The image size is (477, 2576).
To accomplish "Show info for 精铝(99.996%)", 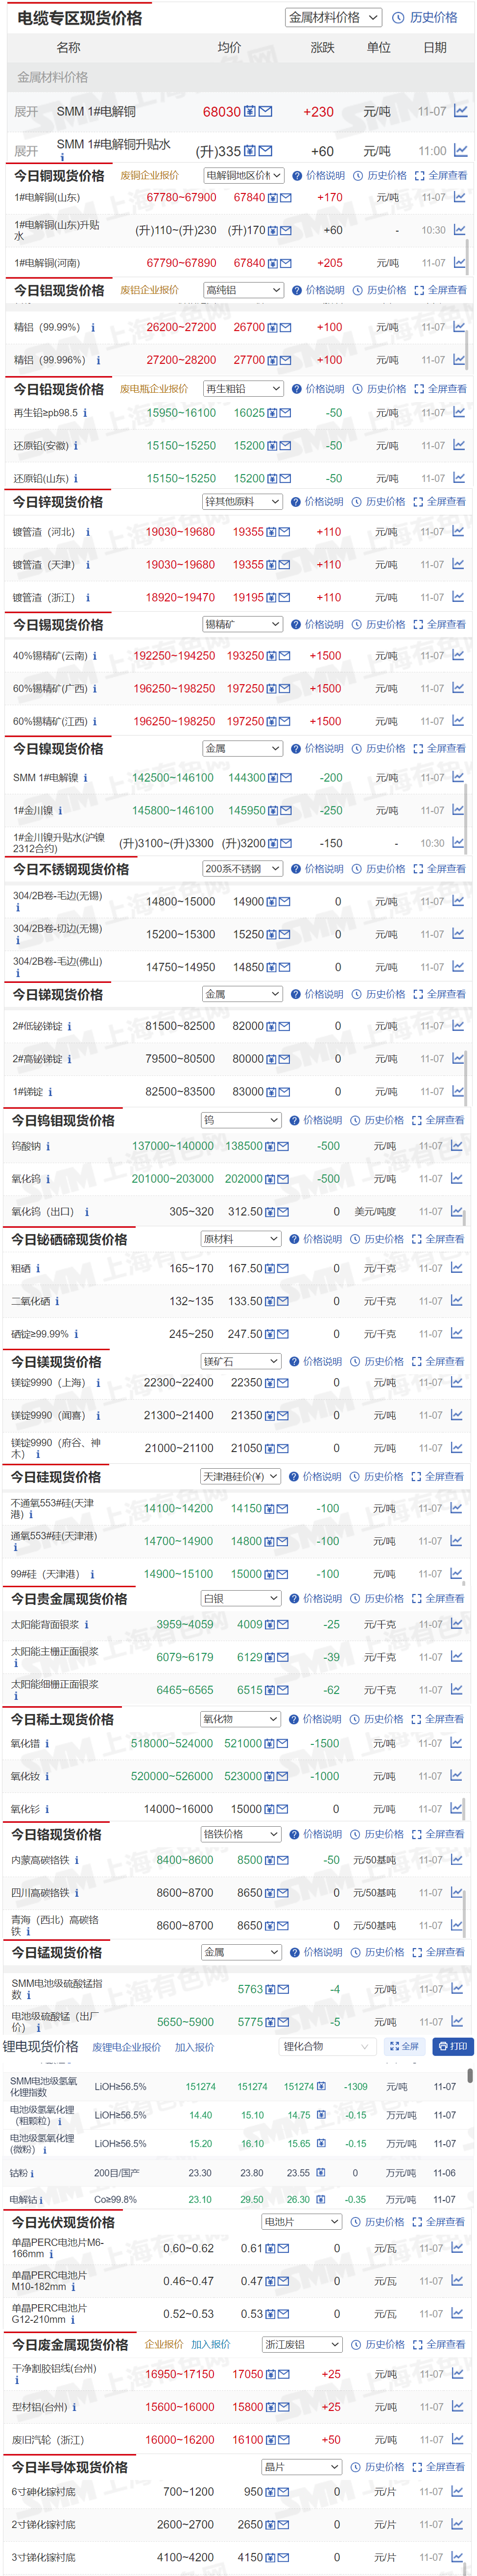I will coord(98,360).
